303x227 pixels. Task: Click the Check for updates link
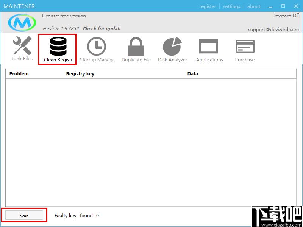pos(101,29)
